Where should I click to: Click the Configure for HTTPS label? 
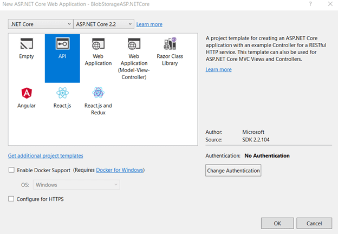[40, 199]
